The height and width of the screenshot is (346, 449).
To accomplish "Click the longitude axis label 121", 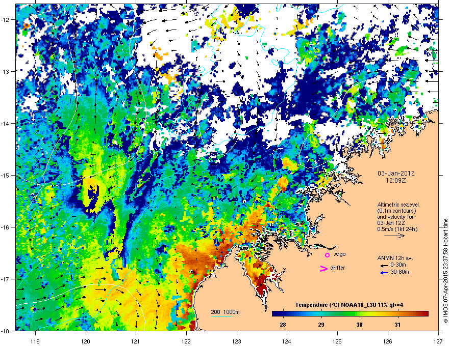I will point(136,341).
